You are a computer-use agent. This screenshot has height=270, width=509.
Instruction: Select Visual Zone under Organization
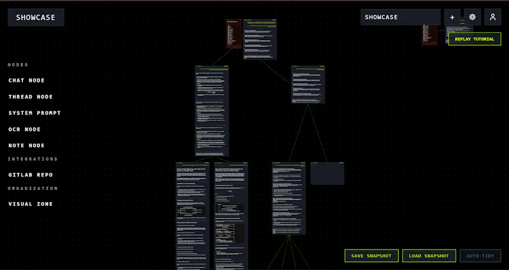(31, 204)
